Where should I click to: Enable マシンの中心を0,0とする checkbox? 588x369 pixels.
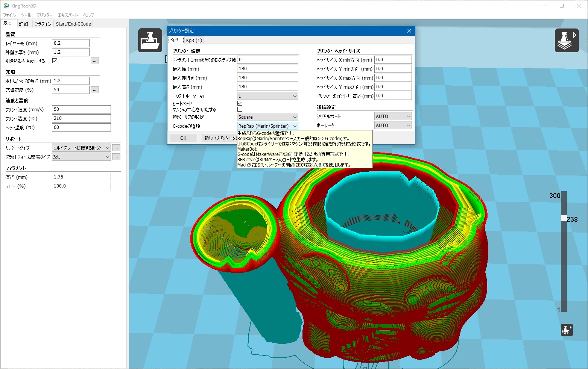[240, 109]
